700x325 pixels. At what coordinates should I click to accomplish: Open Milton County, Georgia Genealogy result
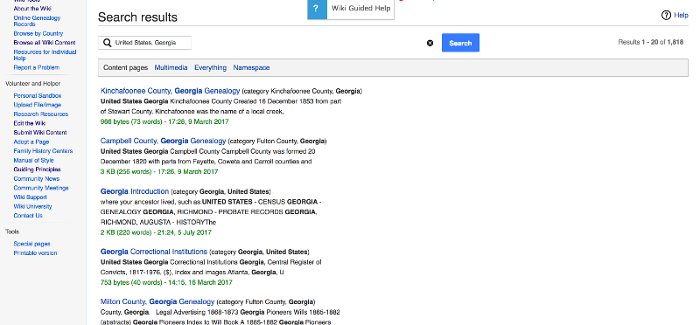(x=157, y=301)
